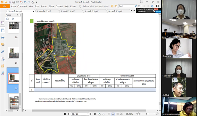The image size is (197, 116).
Task: Click the Free PDF to Word Converter banner
Action: click(149, 10)
